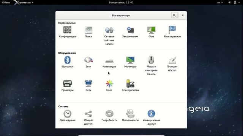This screenshot has height=136, width=243.
Task: Open the Дата и время clock icon
Action: pos(68,114)
